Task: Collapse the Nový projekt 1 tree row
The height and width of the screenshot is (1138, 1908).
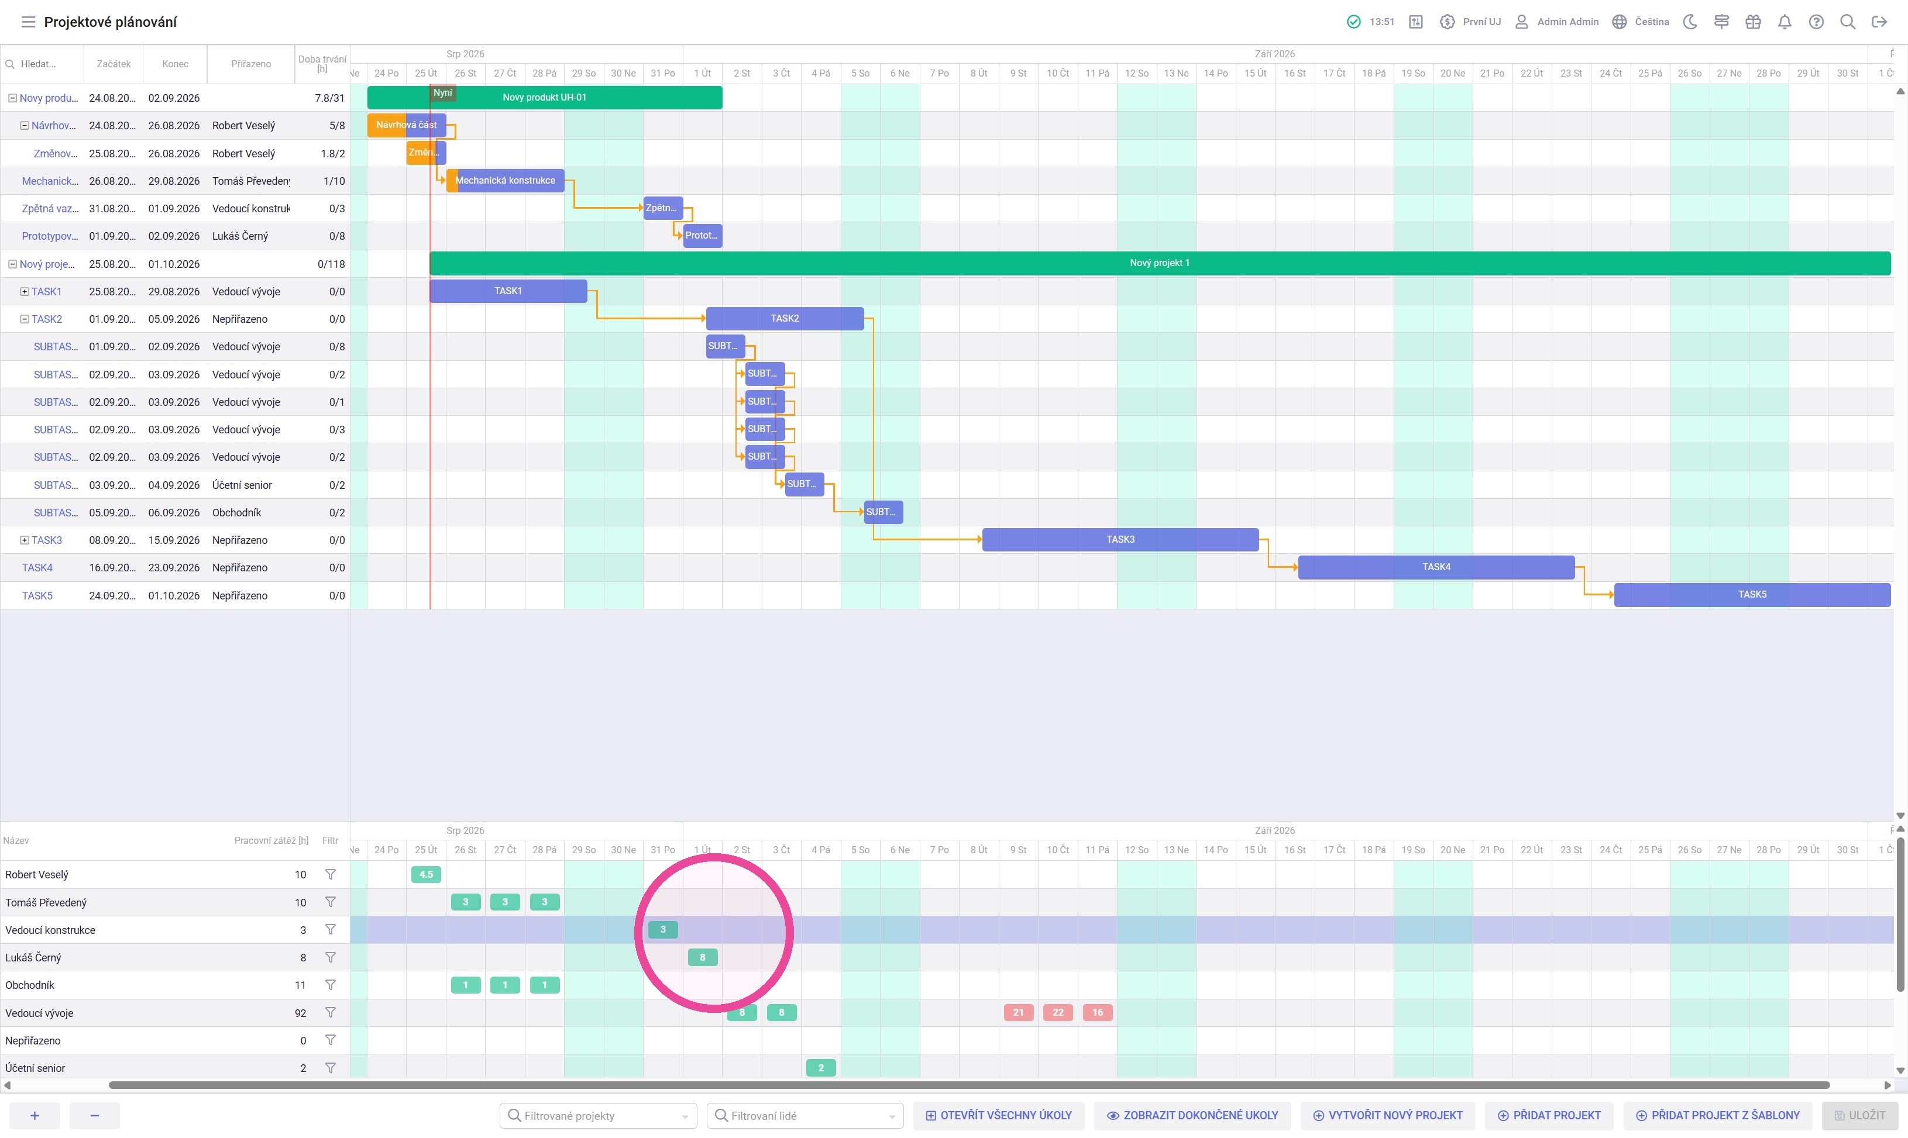Action: tap(12, 264)
